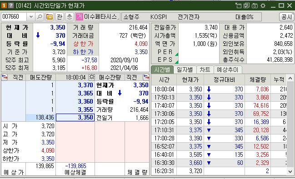295x179 pixels.
Task: Click the 16:20:31 time cell
Action: 164,171
